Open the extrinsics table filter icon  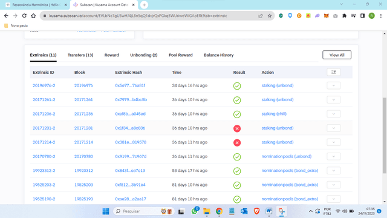pos(334,72)
